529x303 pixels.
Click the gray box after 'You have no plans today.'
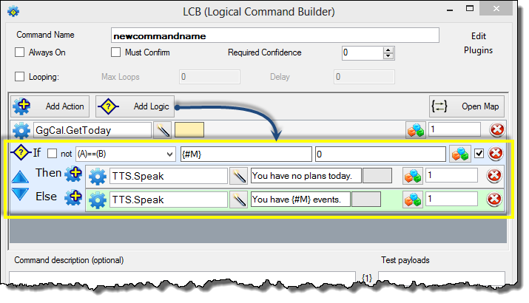coord(377,176)
